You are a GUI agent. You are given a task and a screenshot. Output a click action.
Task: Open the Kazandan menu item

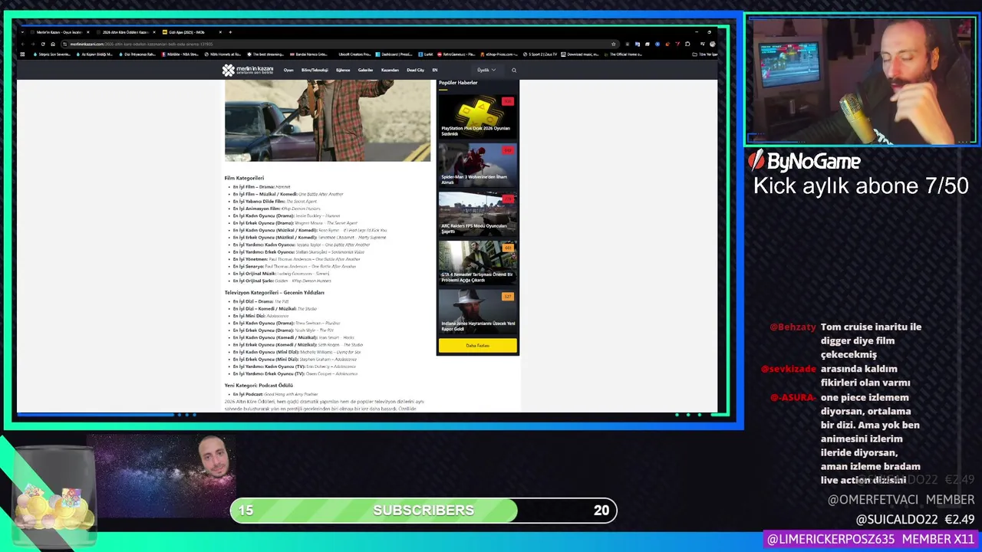click(390, 70)
